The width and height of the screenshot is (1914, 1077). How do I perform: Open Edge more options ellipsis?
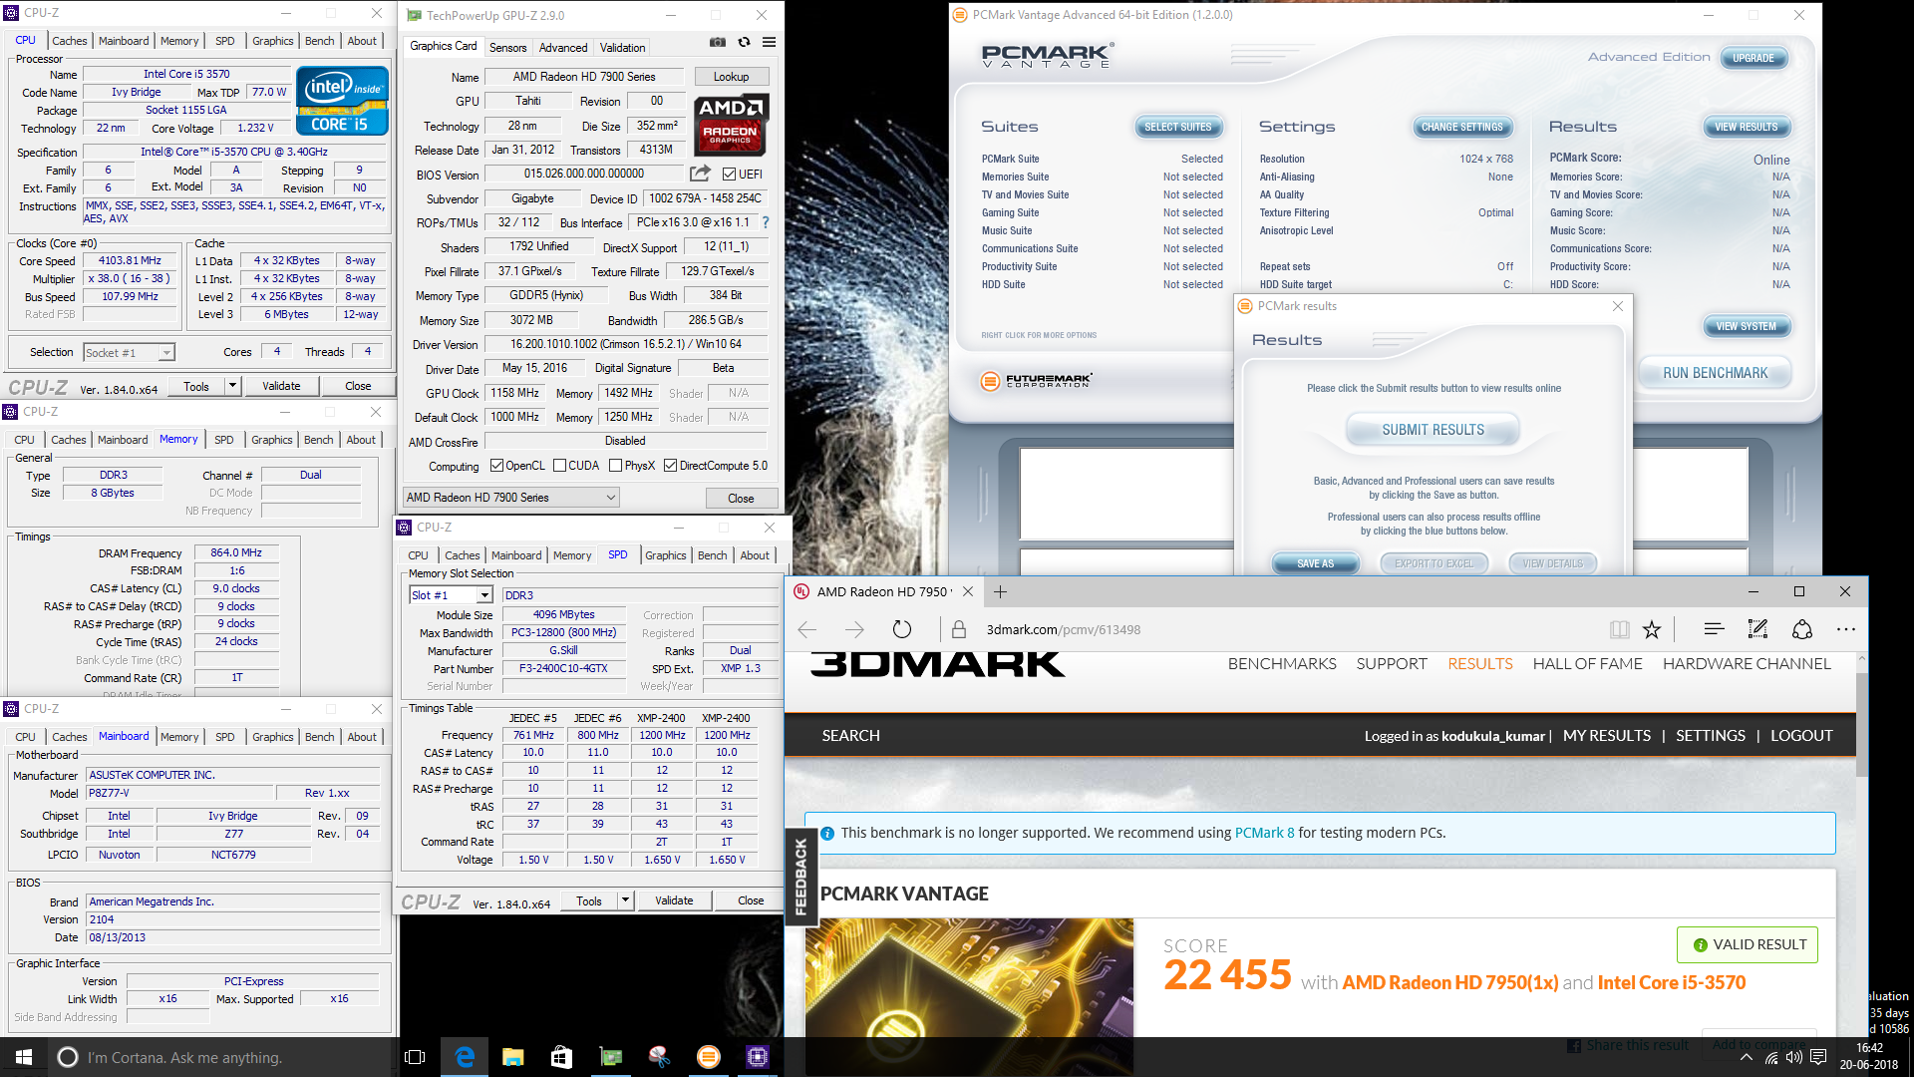click(1846, 629)
